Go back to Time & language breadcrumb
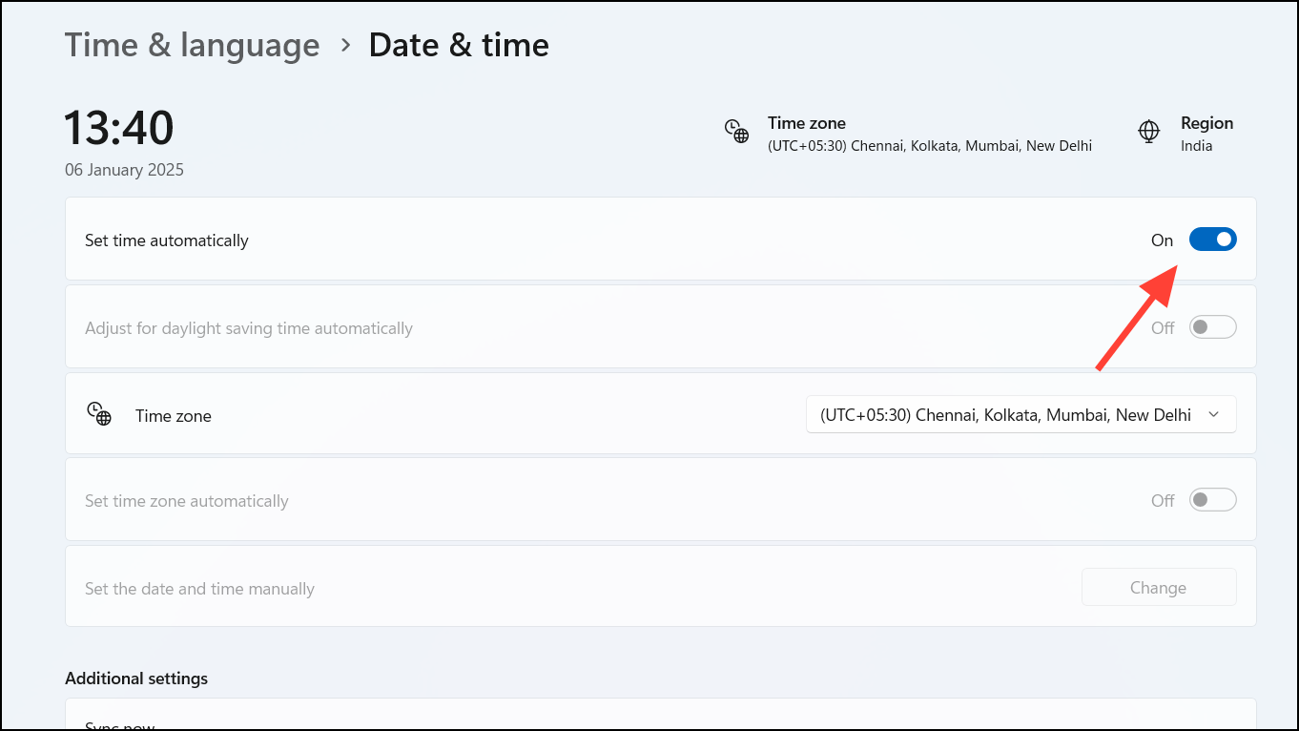 [193, 45]
